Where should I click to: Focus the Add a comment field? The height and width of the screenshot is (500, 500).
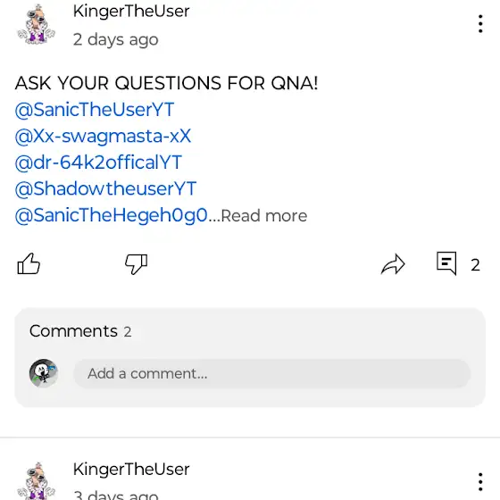tap(272, 373)
